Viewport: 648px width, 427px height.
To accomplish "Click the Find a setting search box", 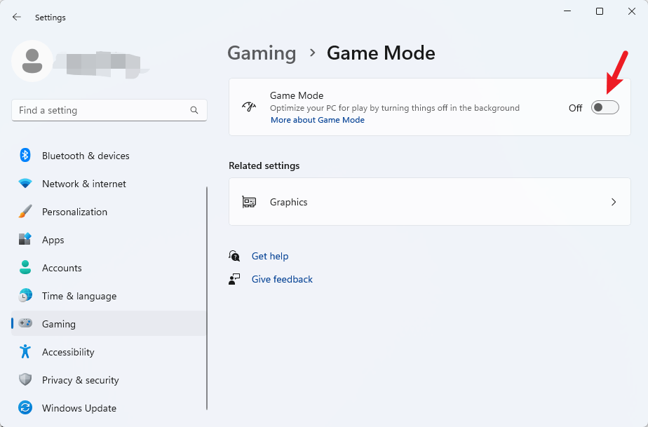I will (102, 110).
